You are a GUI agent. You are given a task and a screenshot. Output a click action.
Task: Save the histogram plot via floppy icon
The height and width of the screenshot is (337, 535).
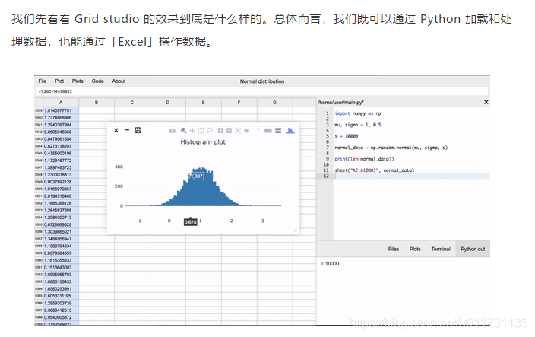138,130
